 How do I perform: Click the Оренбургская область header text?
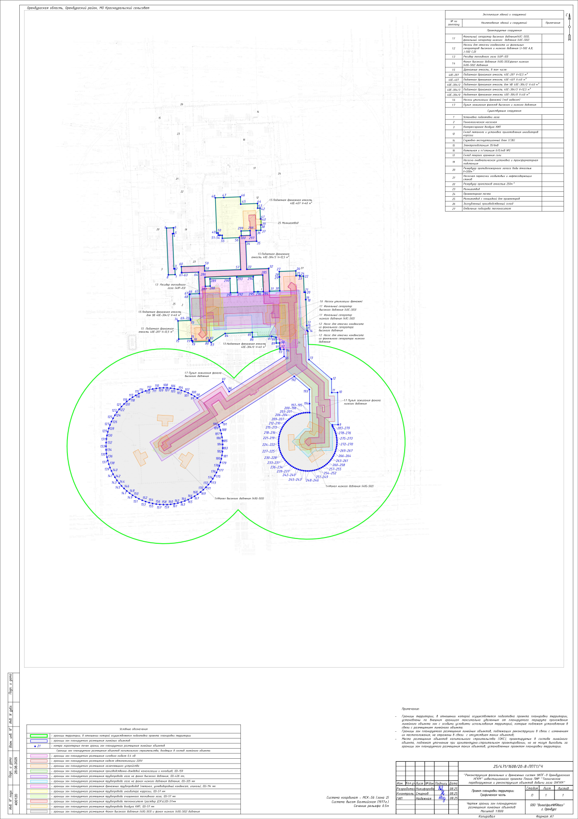(88, 8)
